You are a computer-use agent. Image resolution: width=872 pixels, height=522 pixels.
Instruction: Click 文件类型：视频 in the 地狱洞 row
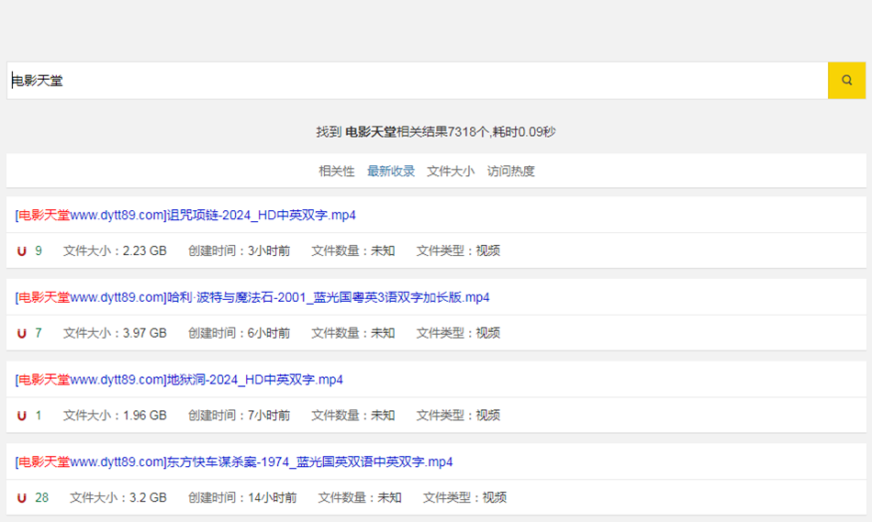[x=458, y=416]
